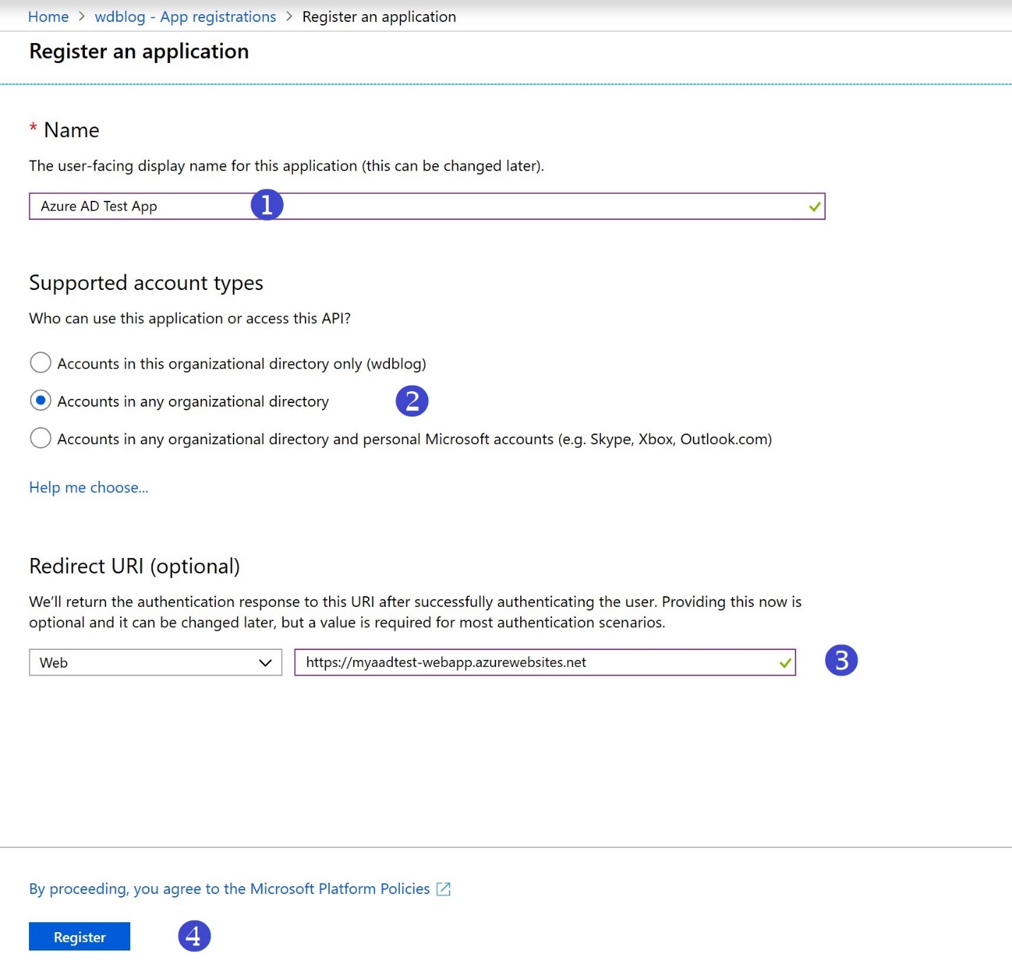Screen dimensions: 1012x964
Task: Open wdblog - App registrations breadcrumb
Action: [185, 16]
